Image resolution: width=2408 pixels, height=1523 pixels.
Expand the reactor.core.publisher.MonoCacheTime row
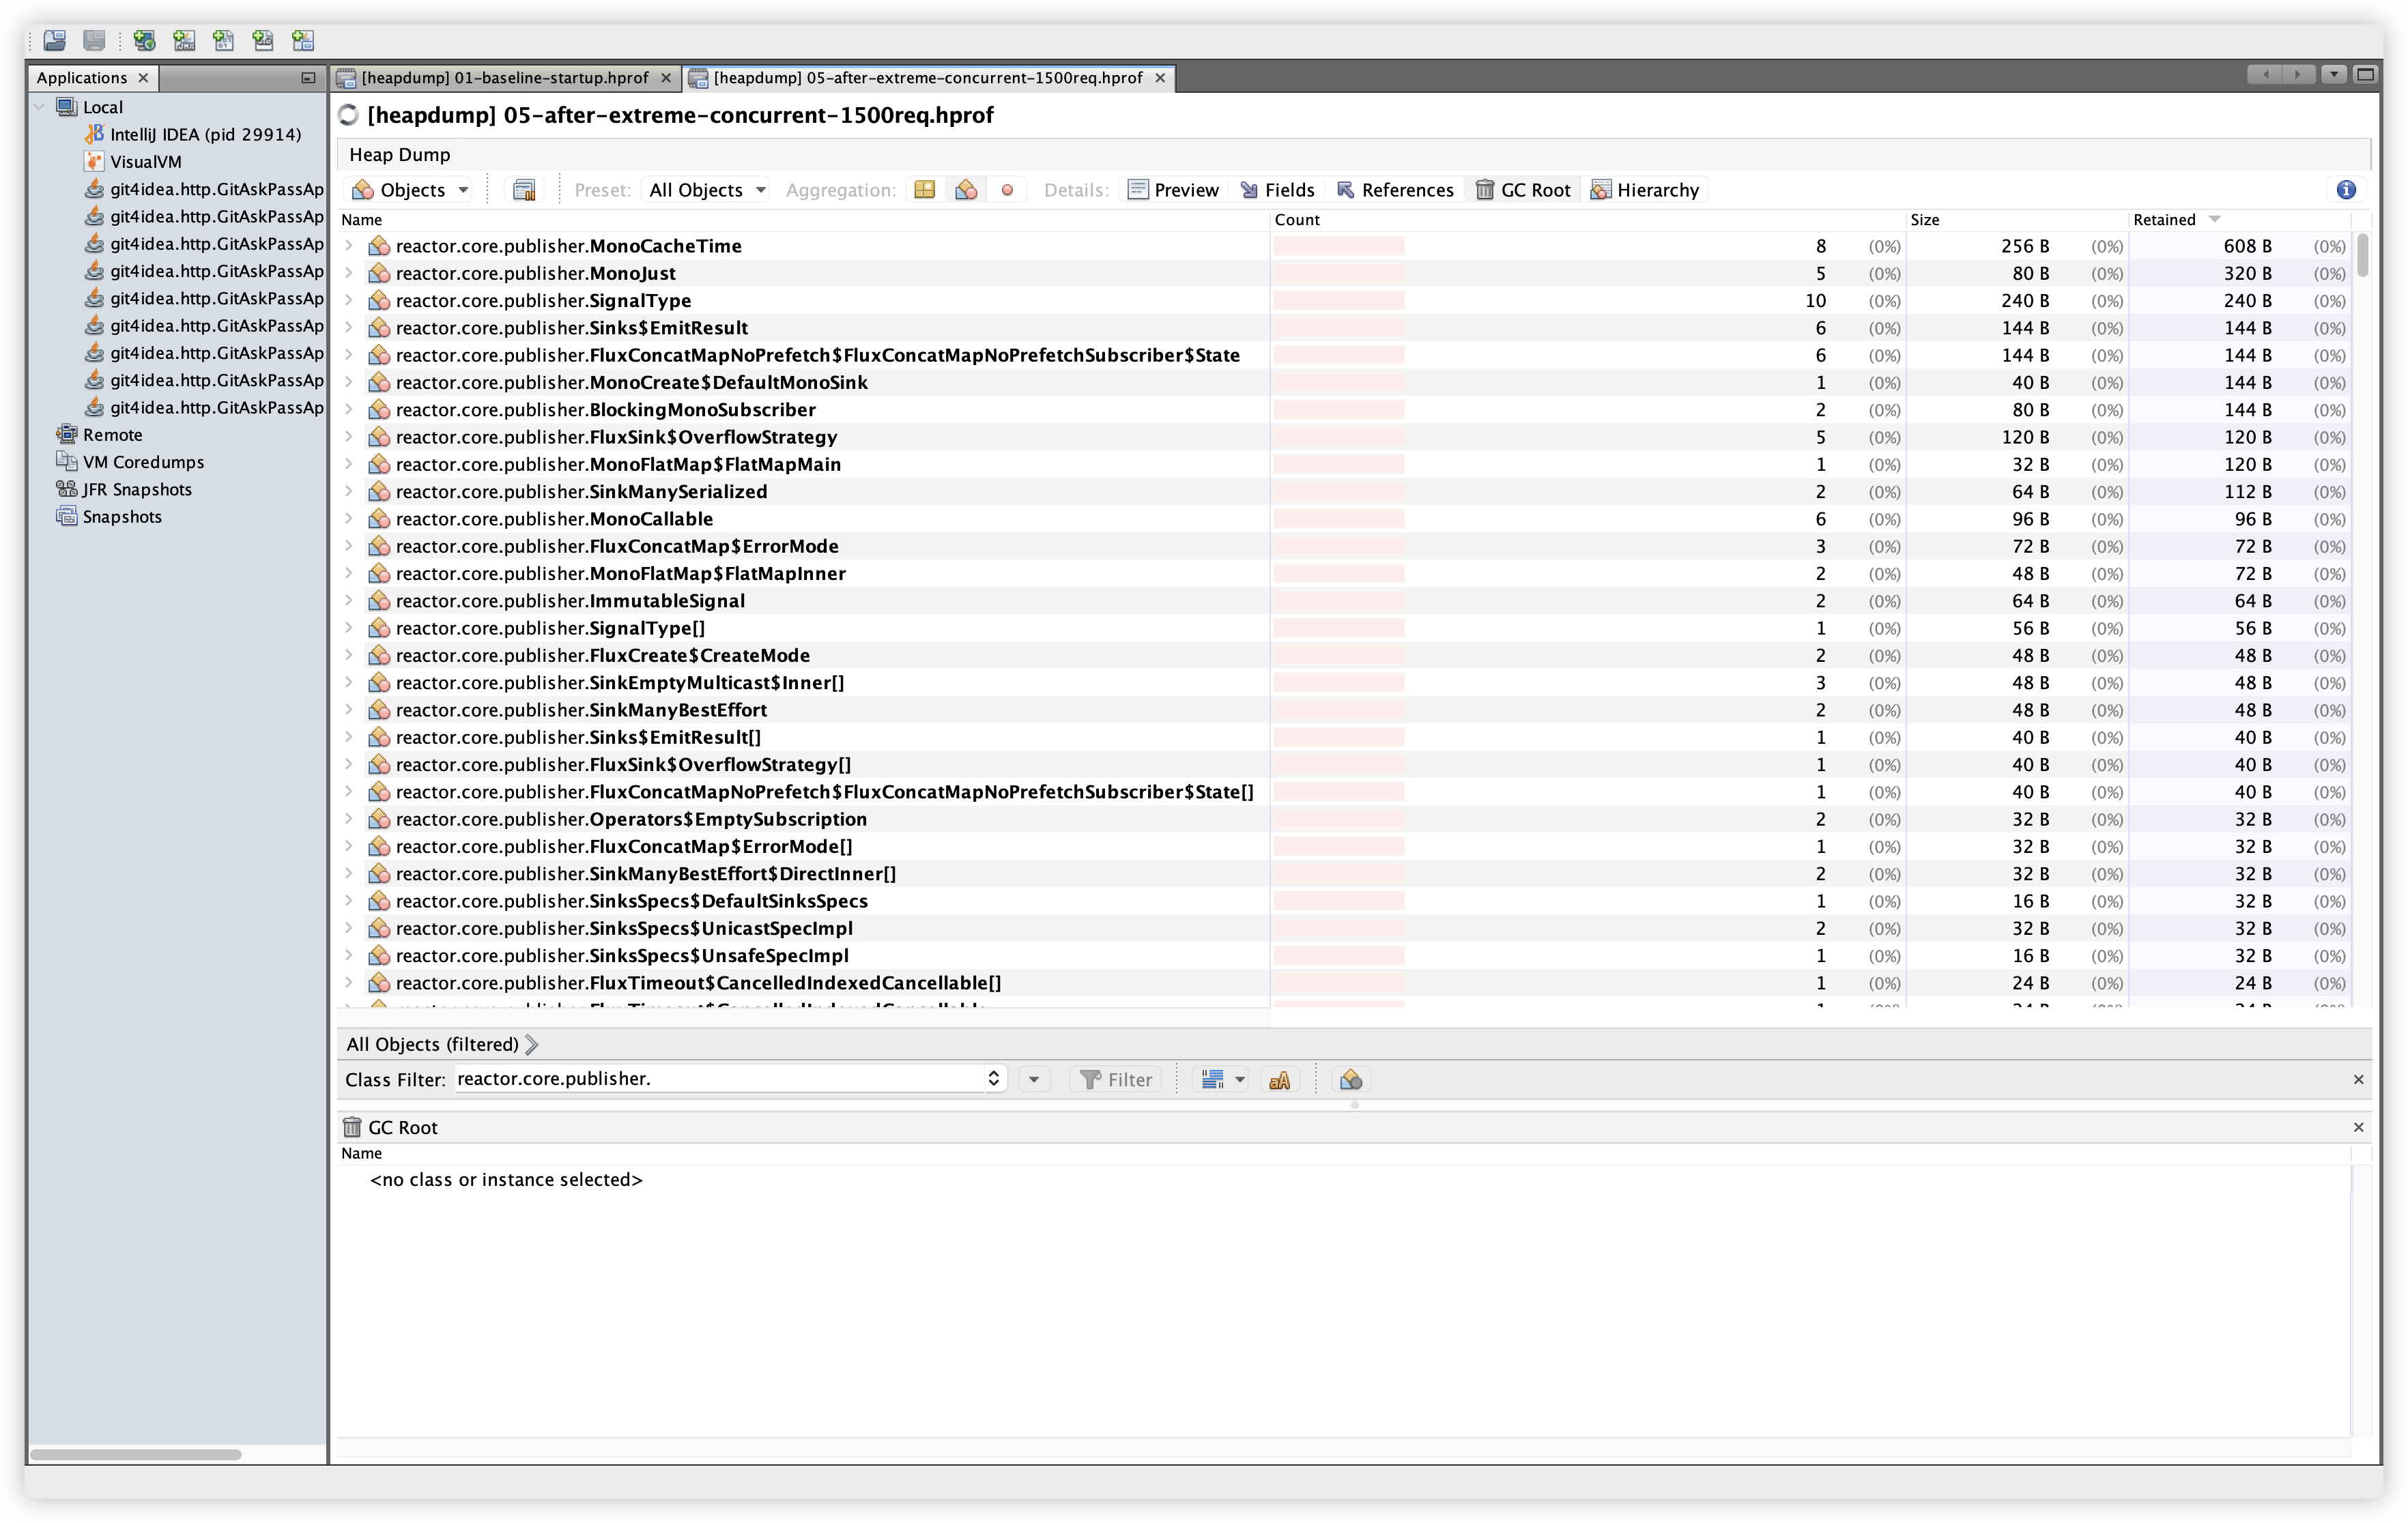pyautogui.click(x=348, y=246)
